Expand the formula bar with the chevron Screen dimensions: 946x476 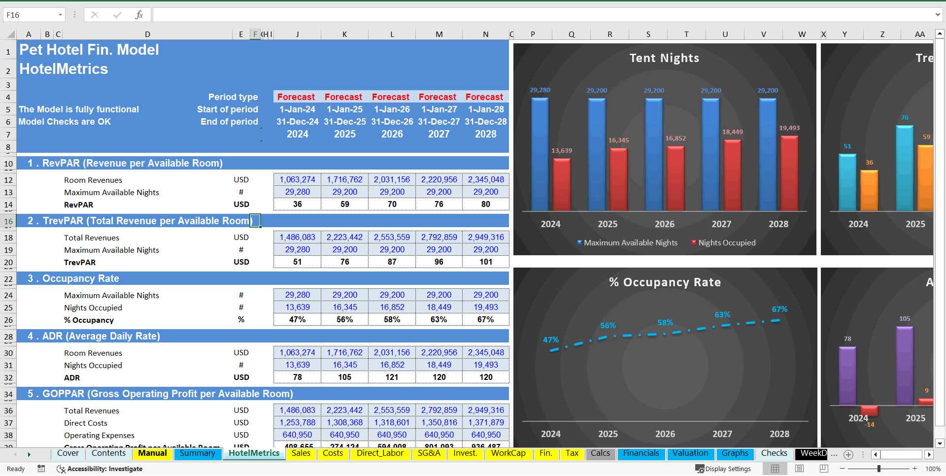(x=938, y=15)
